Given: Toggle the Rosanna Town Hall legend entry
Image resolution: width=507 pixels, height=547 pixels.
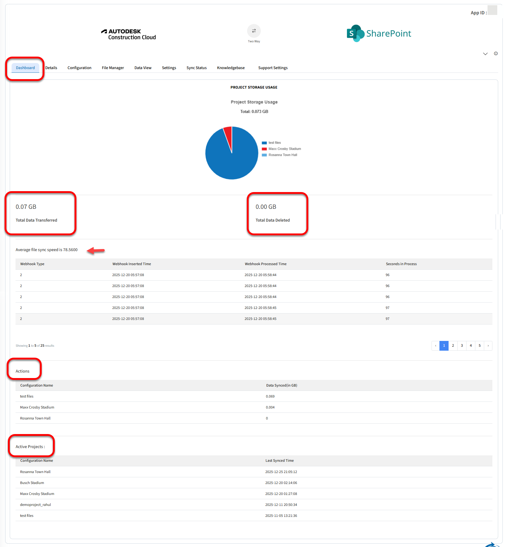Looking at the screenshot, I should point(283,155).
